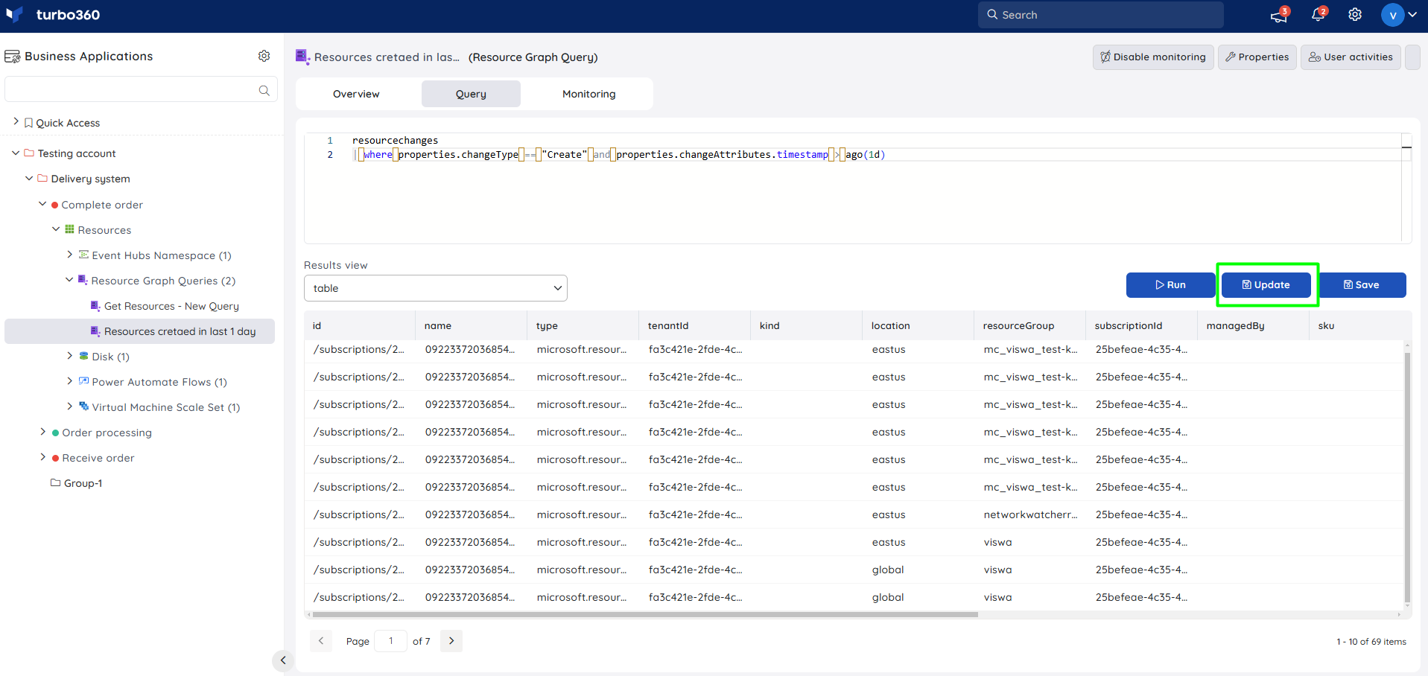Focus the top Search box
Viewport: 1428px width, 676px height.
coord(1100,15)
